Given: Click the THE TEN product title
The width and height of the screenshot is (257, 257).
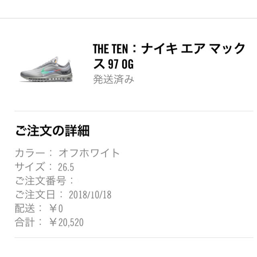Looking at the screenshot, I should point(169,56).
